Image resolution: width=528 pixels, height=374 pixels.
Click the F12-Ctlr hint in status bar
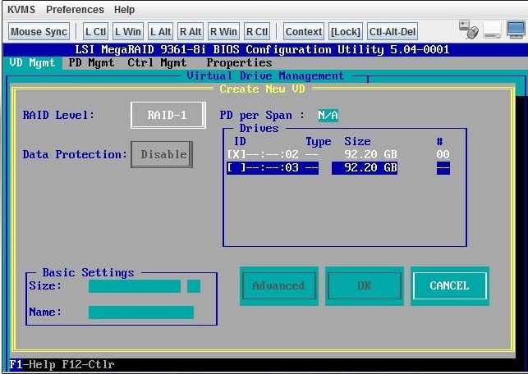(88, 364)
